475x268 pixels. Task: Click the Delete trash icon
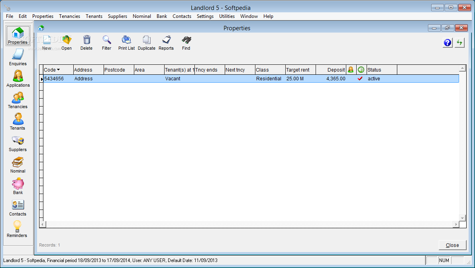[86, 40]
